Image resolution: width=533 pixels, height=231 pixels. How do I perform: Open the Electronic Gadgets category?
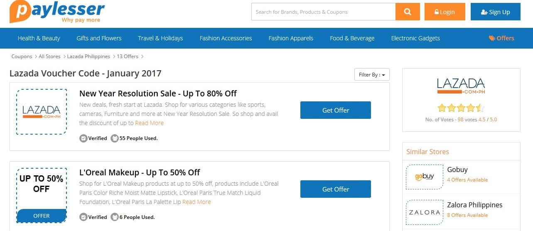coord(415,38)
